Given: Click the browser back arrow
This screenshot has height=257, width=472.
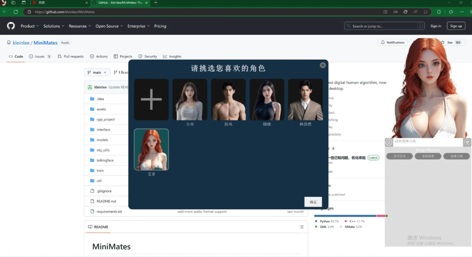Looking at the screenshot, I should pos(5,12).
